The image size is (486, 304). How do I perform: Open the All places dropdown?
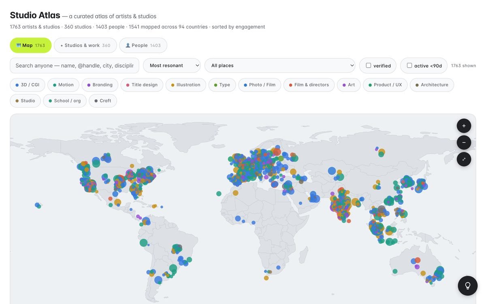(280, 66)
